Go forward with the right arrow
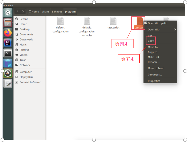This screenshot has height=146, width=189. pyautogui.click(x=23, y=11)
